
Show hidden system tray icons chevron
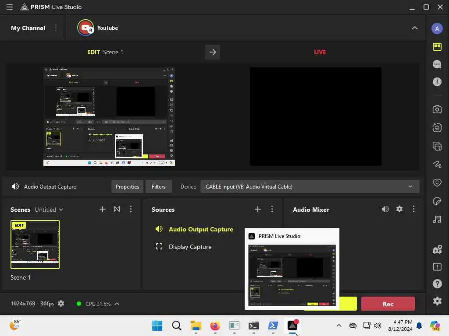coord(339,325)
